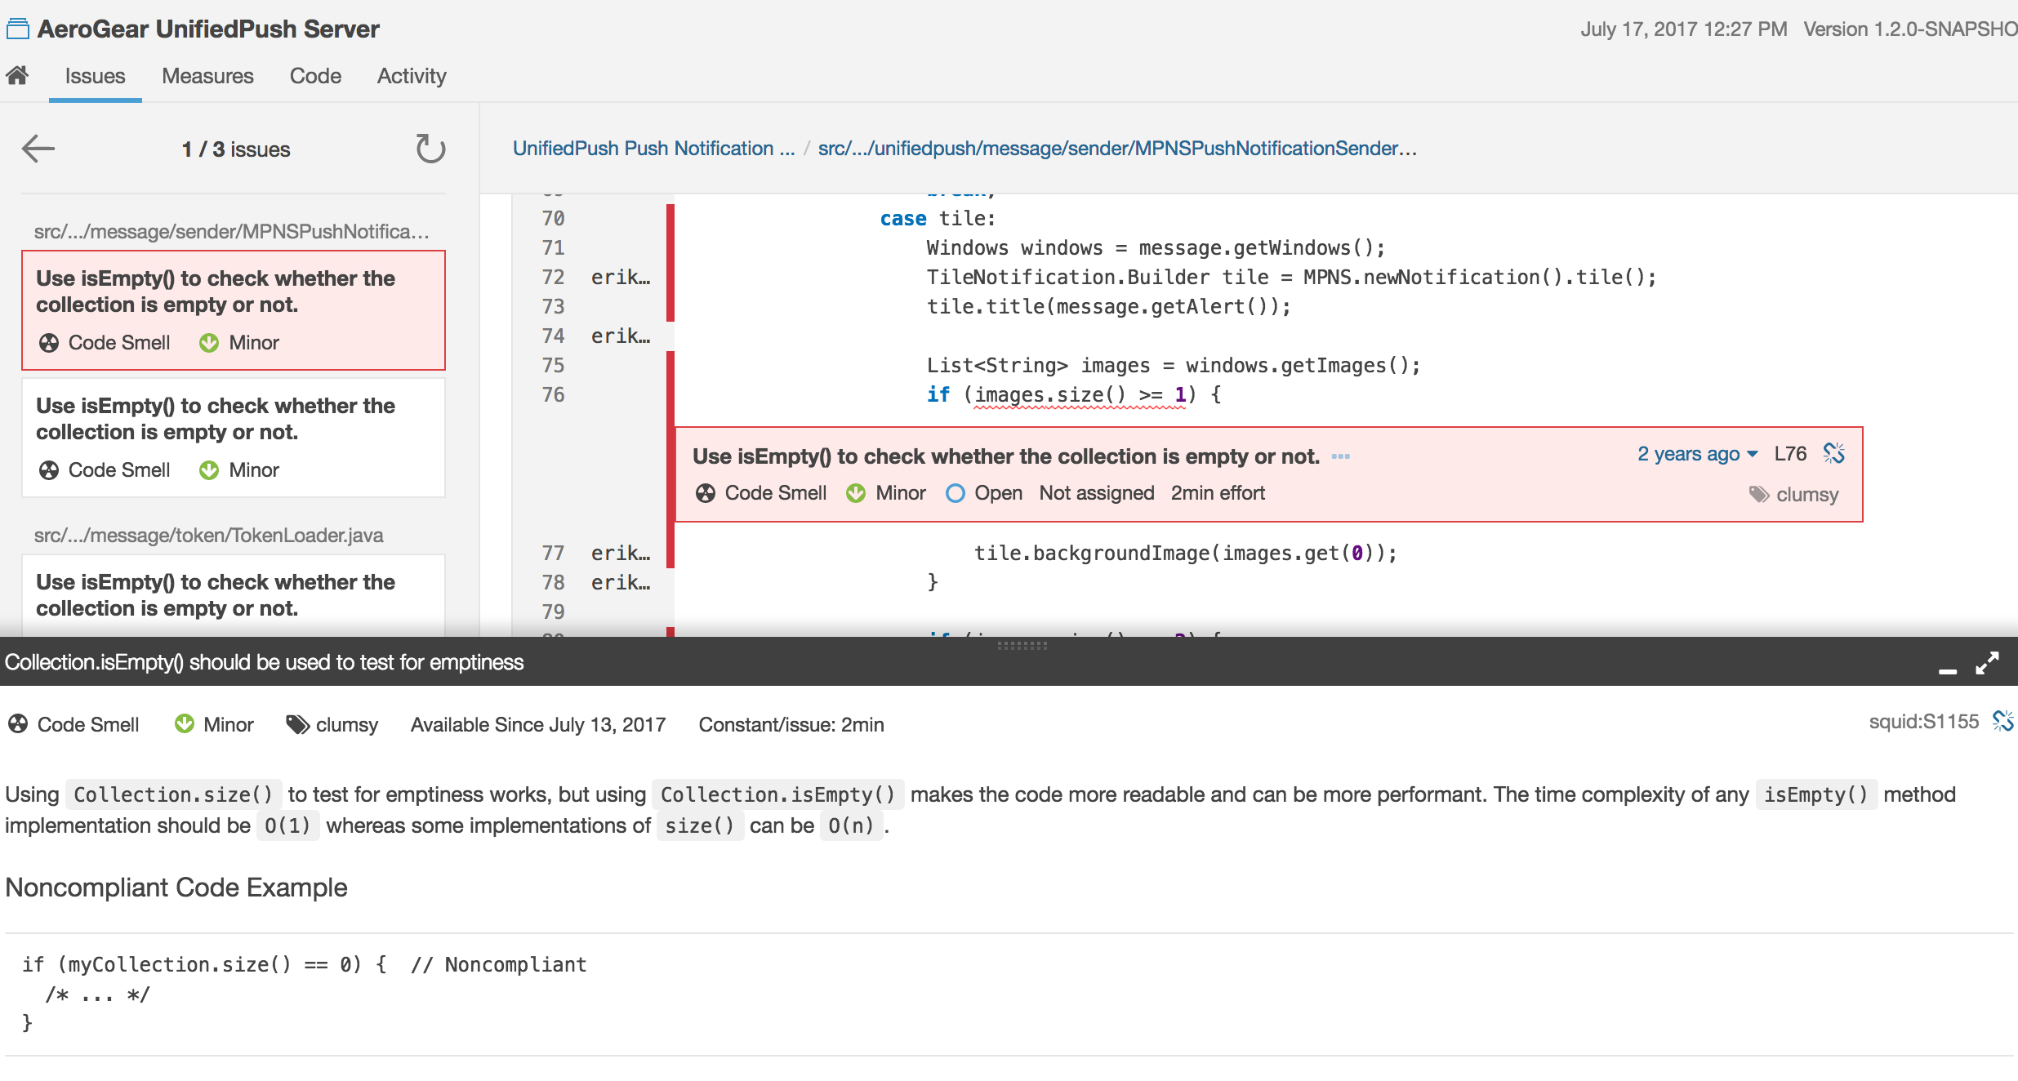Screen dimensions: 2018x1081
Task: Assign the issue via Not assigned
Action: pos(1097,493)
